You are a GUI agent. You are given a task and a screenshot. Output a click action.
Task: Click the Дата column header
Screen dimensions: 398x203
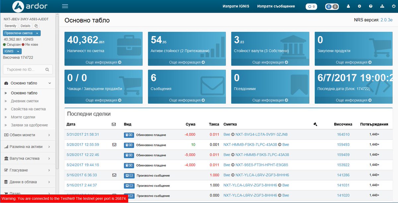pos(71,124)
